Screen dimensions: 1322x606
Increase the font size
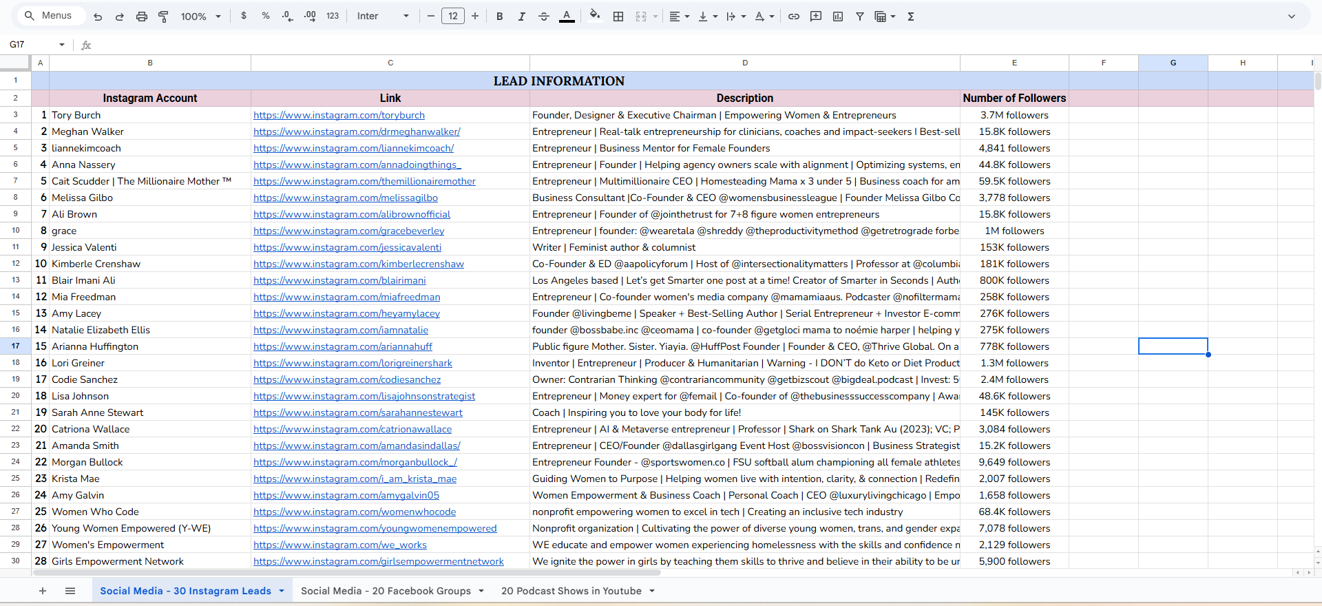pyautogui.click(x=475, y=16)
